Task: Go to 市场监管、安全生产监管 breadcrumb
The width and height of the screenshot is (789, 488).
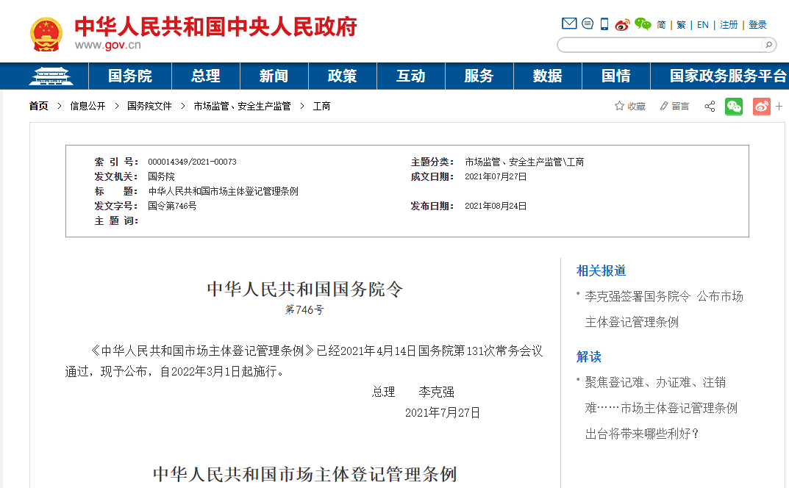Action: pyautogui.click(x=242, y=106)
